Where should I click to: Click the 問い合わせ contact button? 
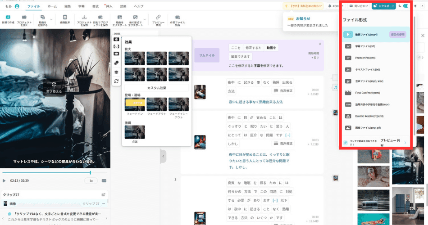click(359, 6)
